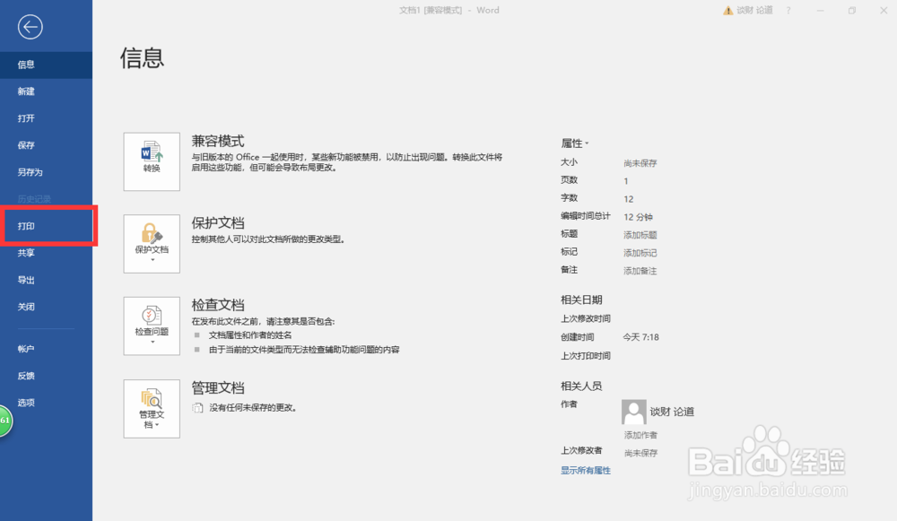Open Word Options (选项) from sidebar
The image size is (897, 521).
point(25,403)
